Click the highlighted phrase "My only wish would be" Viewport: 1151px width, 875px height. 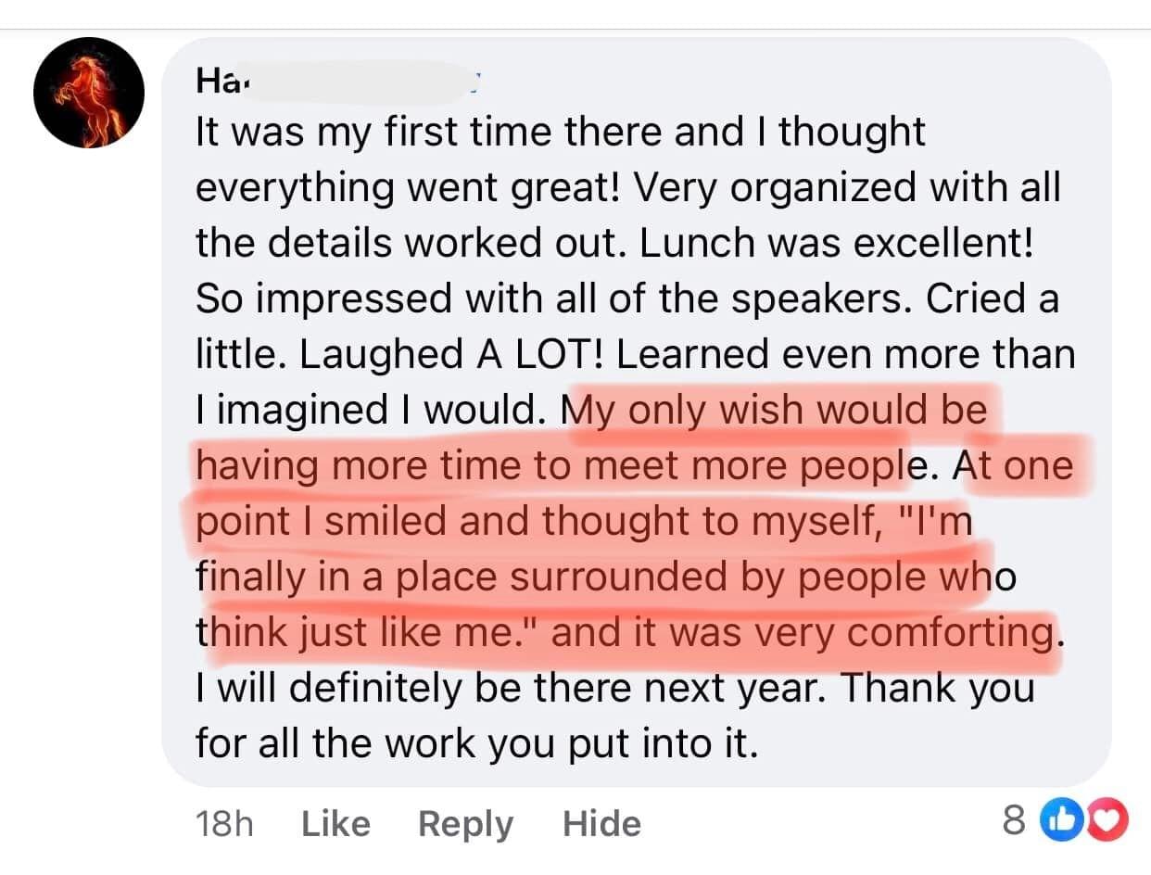(777, 409)
